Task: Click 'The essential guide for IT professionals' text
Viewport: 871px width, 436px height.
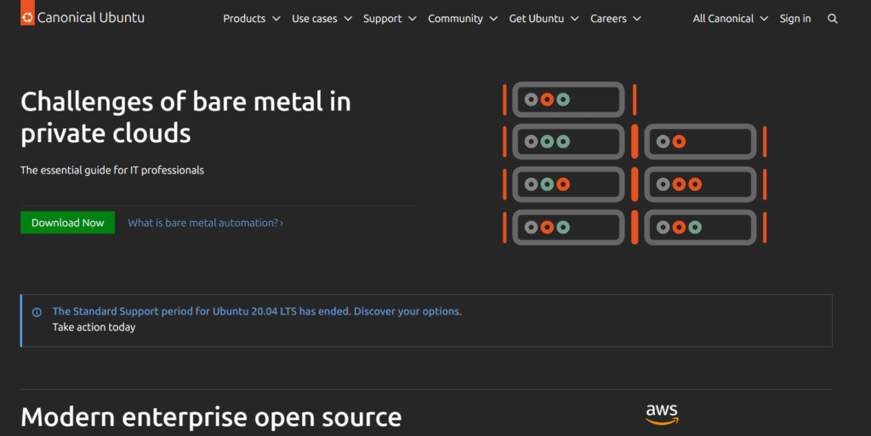Action: coord(112,170)
